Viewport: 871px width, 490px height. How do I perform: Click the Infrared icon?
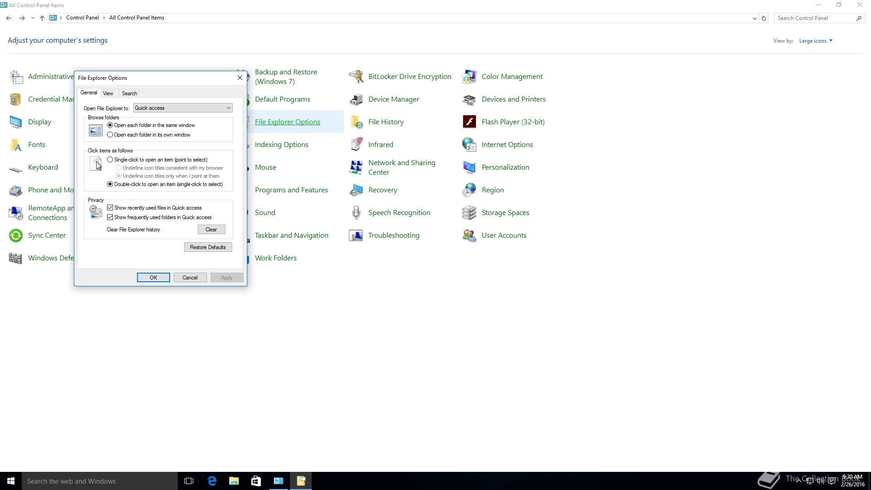[x=356, y=145]
